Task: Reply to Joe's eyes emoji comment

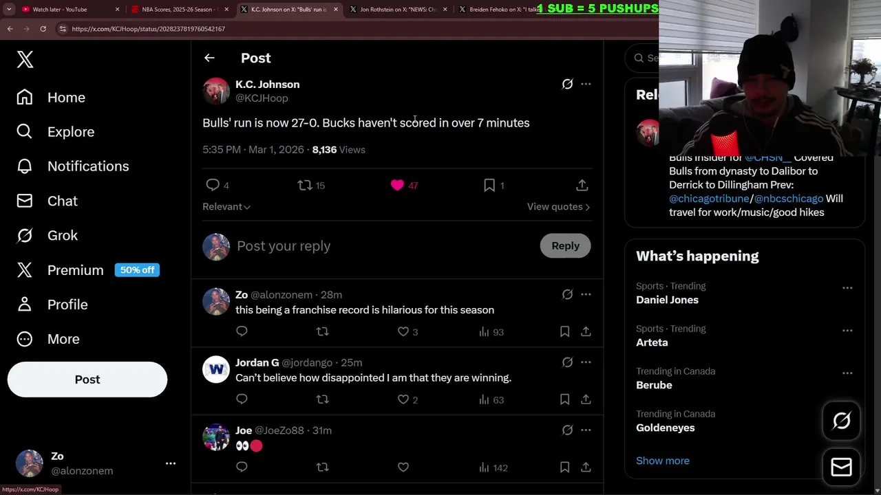Action: point(242,467)
